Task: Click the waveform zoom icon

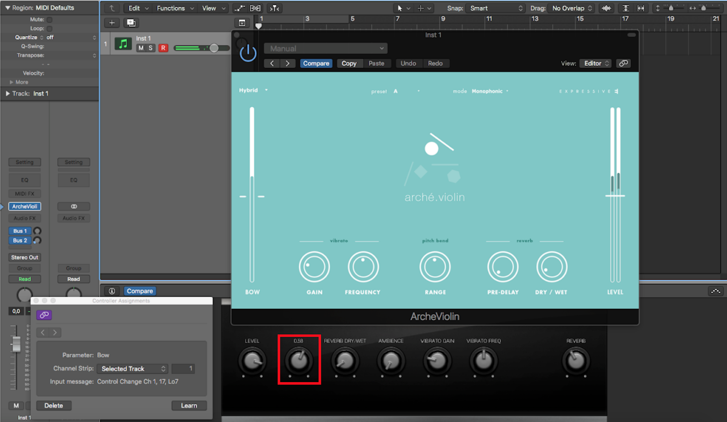Action: (x=607, y=8)
